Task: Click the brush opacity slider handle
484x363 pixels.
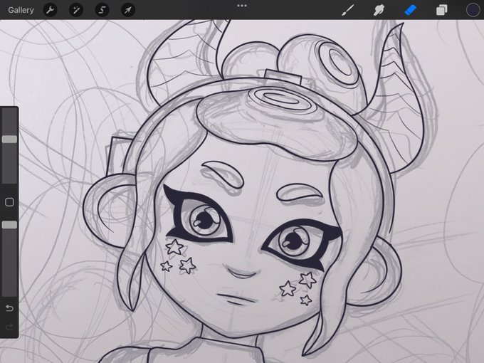Action: pos(9,225)
